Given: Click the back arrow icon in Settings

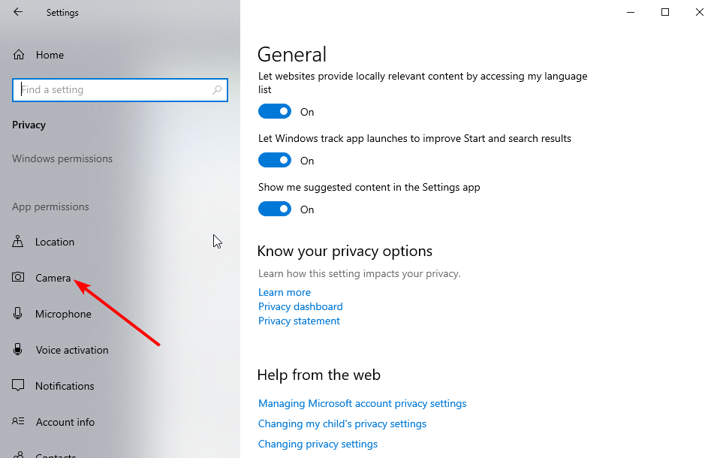Looking at the screenshot, I should pyautogui.click(x=18, y=12).
